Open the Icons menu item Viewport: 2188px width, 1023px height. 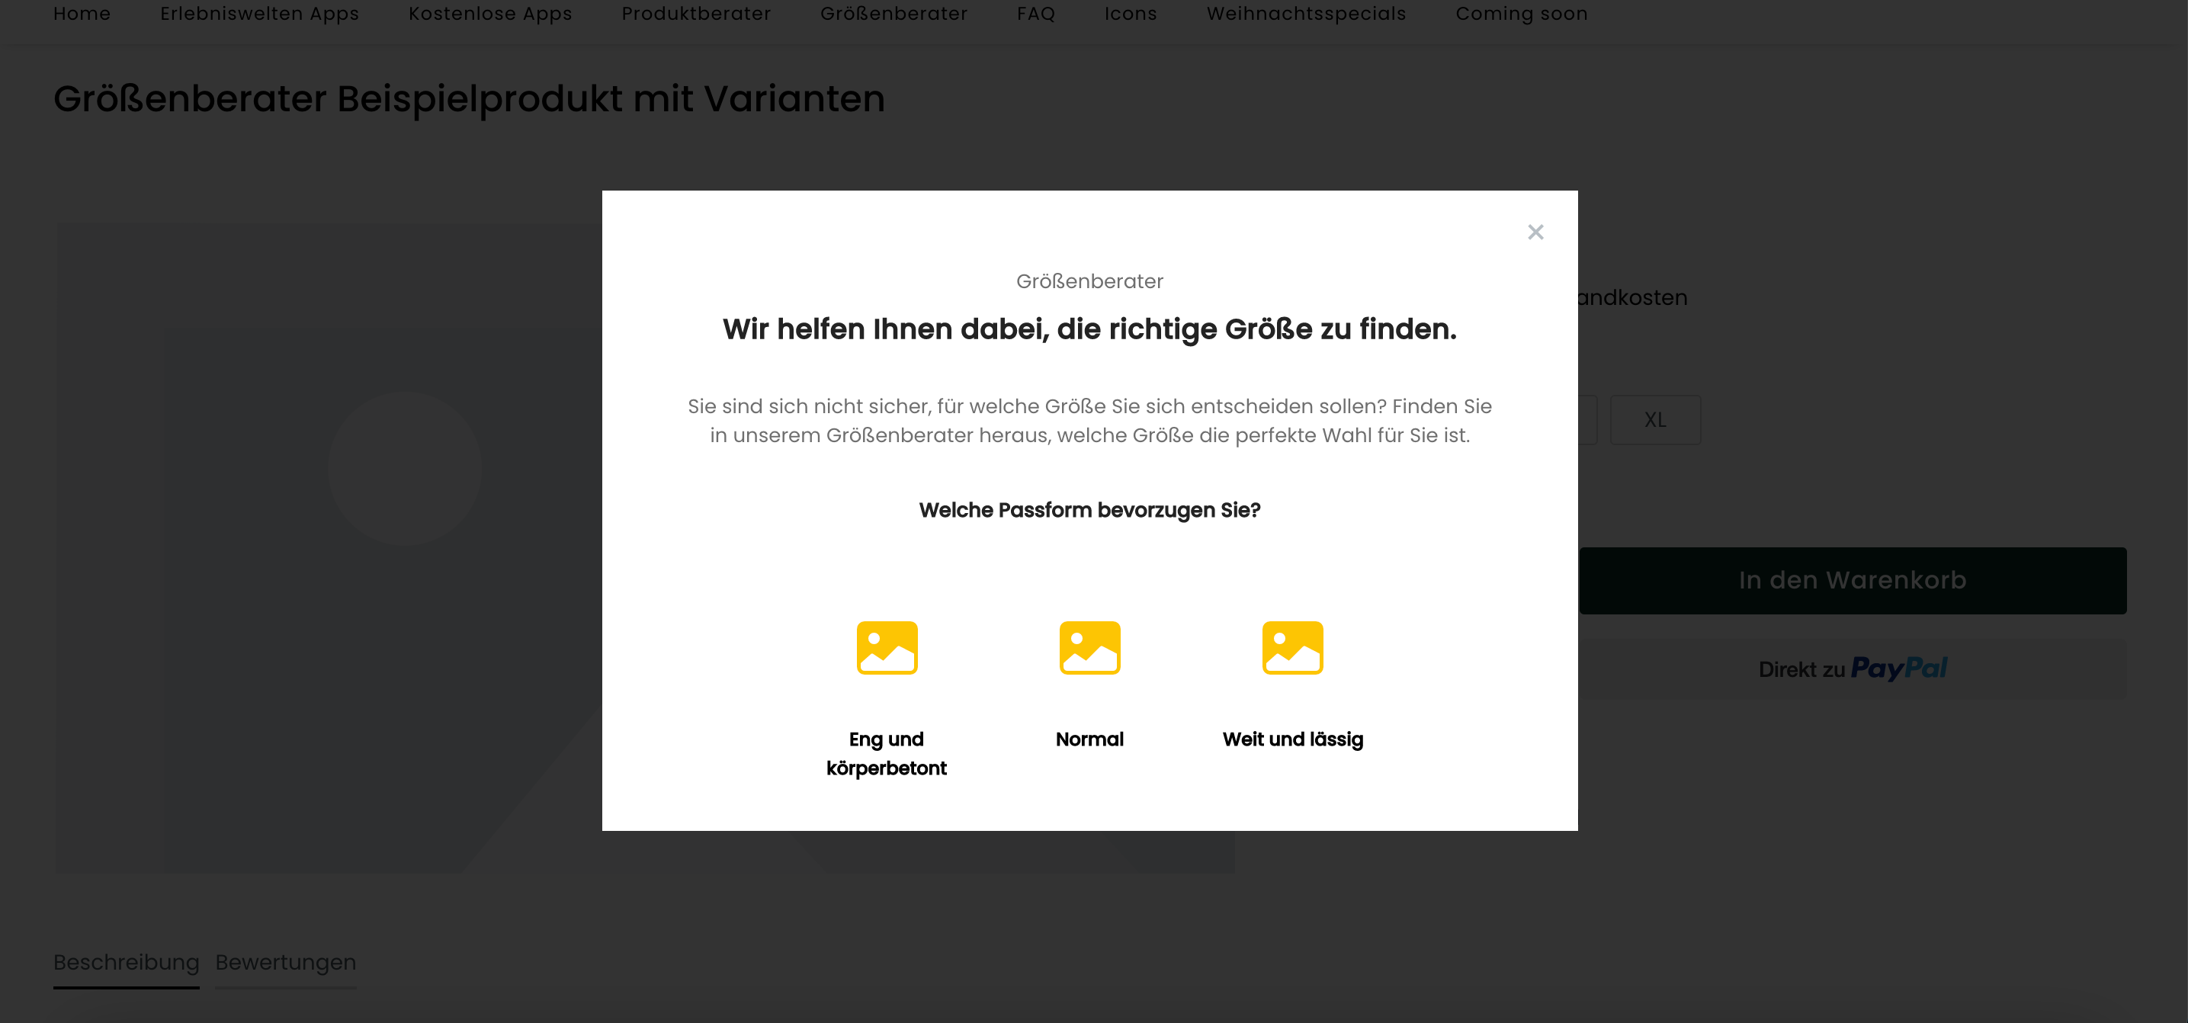(x=1131, y=14)
